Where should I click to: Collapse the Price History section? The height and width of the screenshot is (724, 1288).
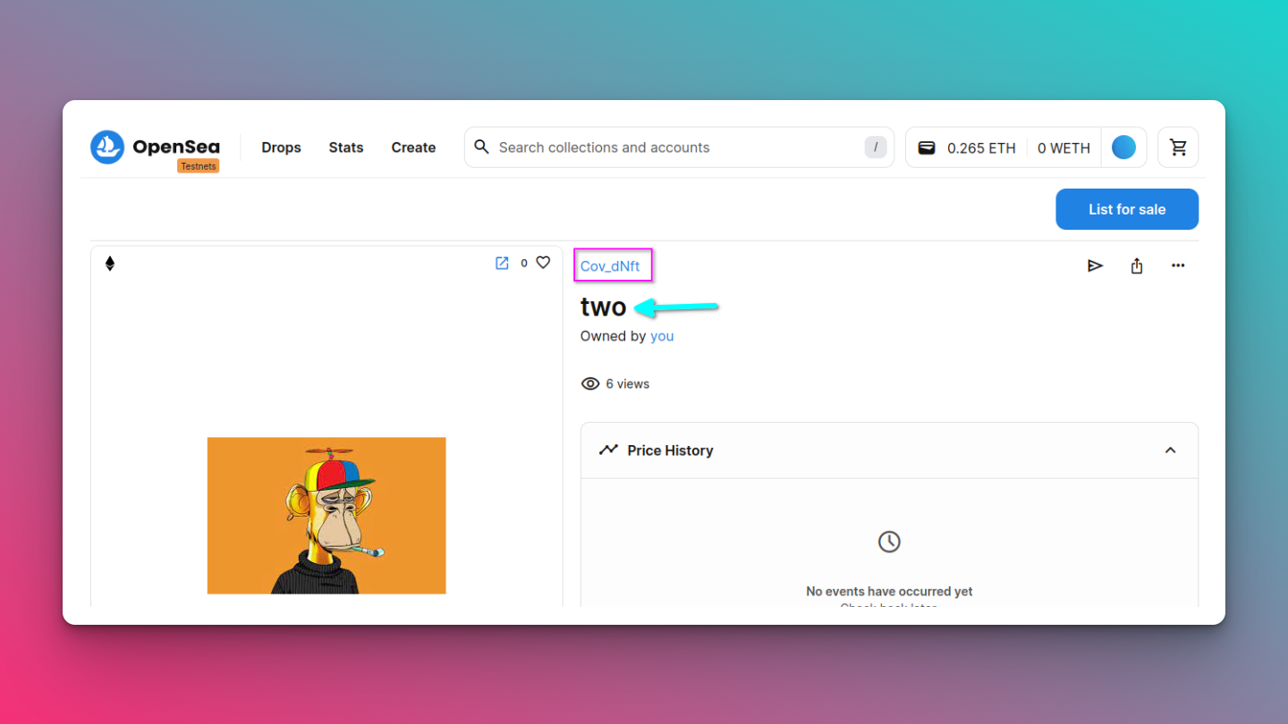click(x=1170, y=450)
